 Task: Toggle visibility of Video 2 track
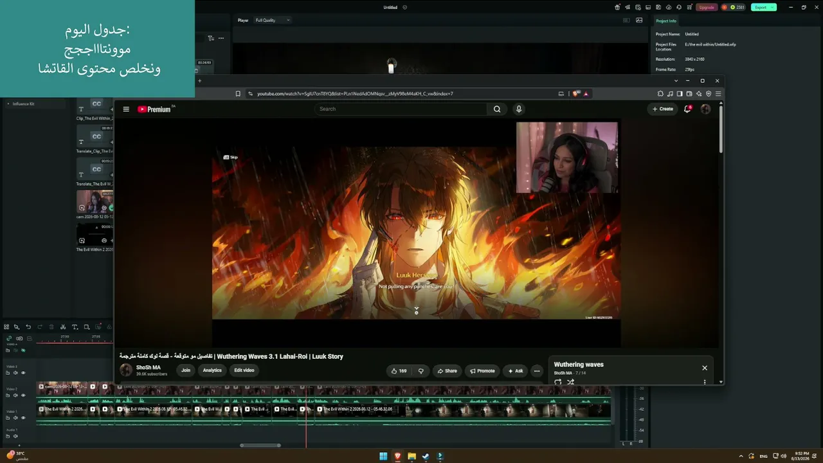(x=23, y=395)
